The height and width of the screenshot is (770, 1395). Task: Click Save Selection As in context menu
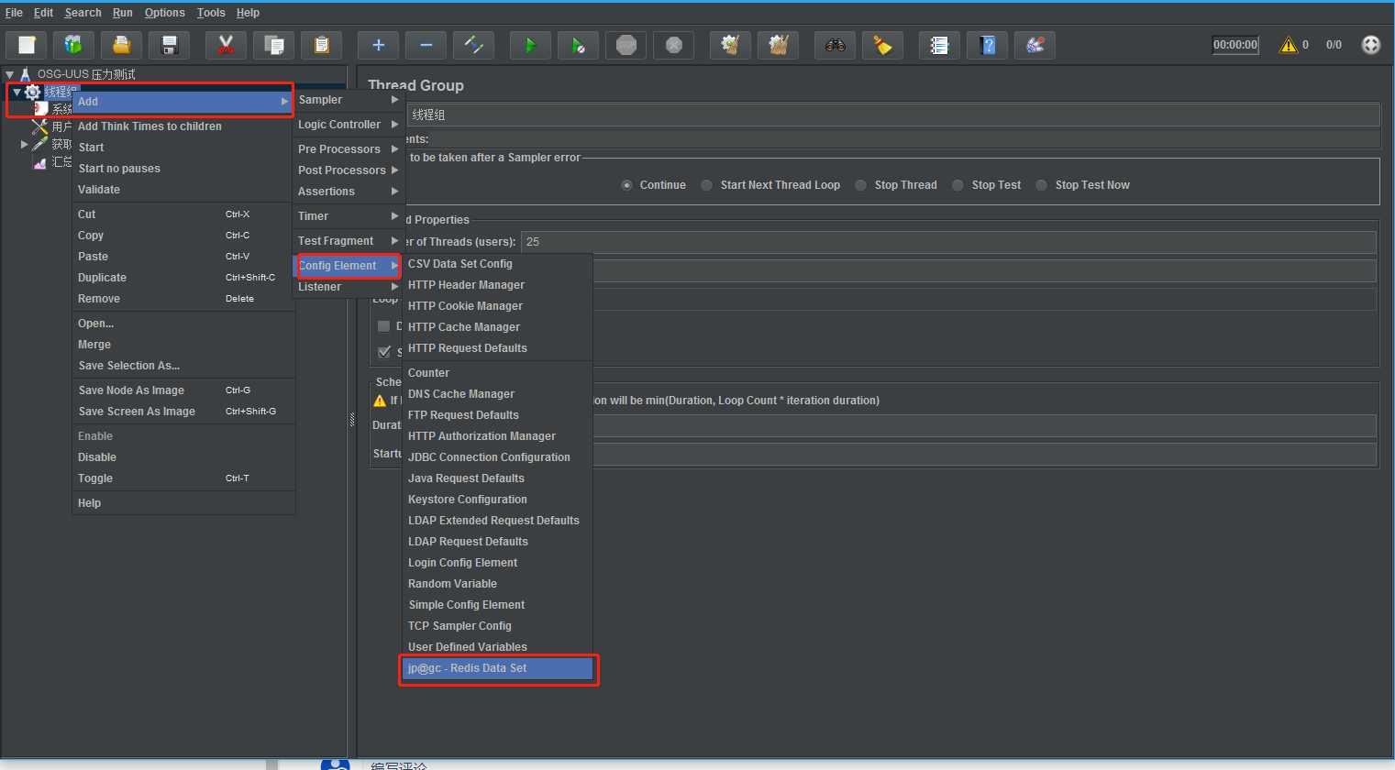pyautogui.click(x=183, y=366)
